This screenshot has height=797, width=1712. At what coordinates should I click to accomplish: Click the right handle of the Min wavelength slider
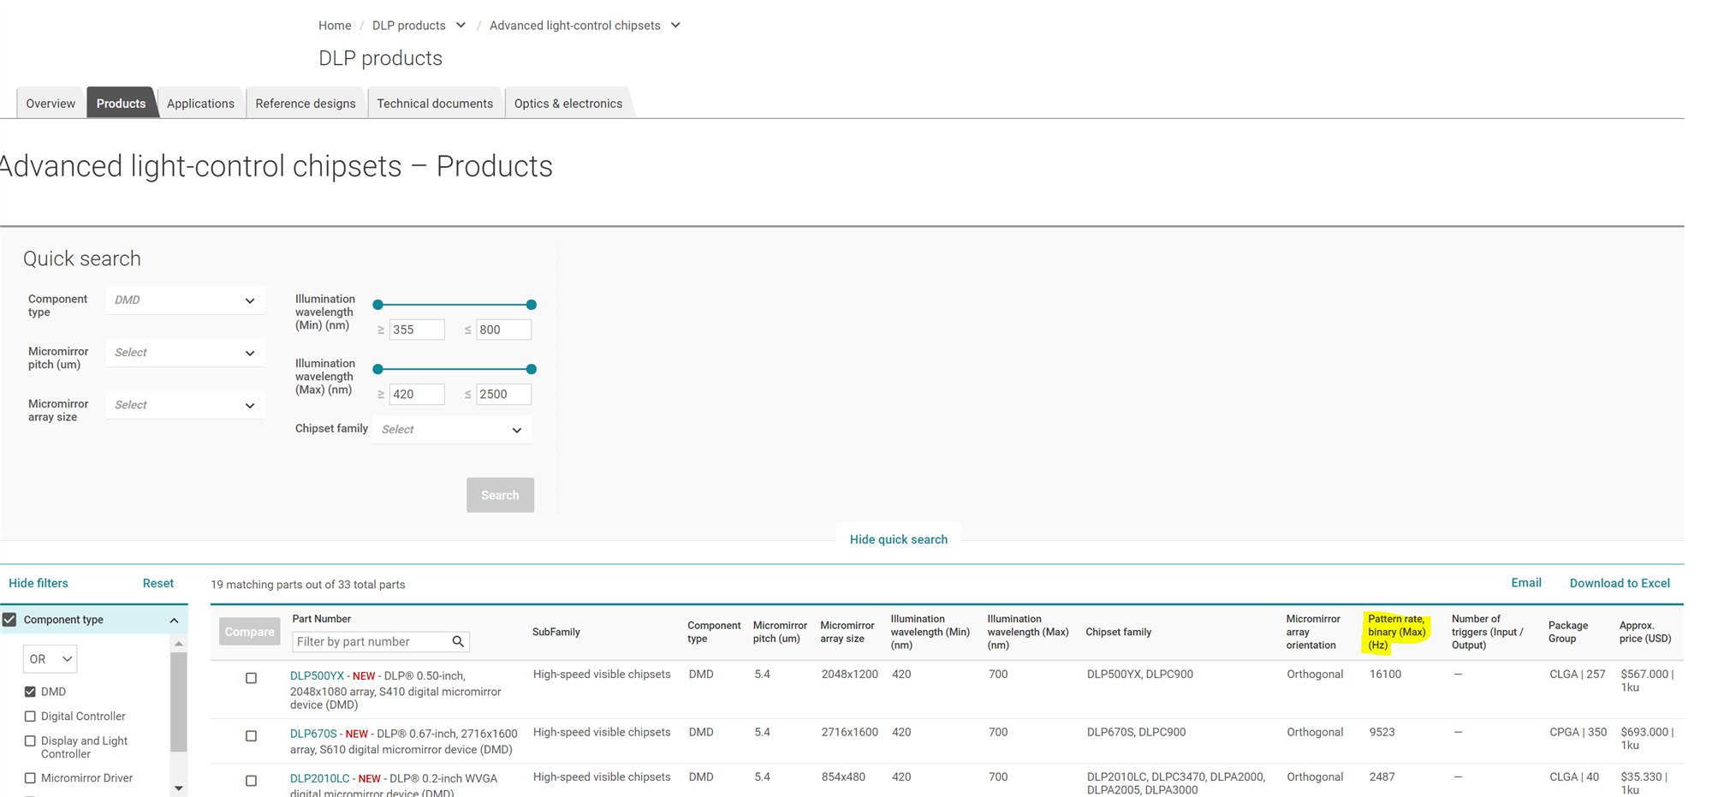point(532,305)
